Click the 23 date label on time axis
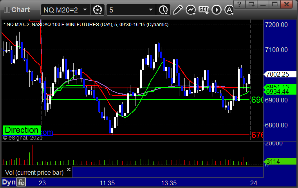 pos(42,183)
